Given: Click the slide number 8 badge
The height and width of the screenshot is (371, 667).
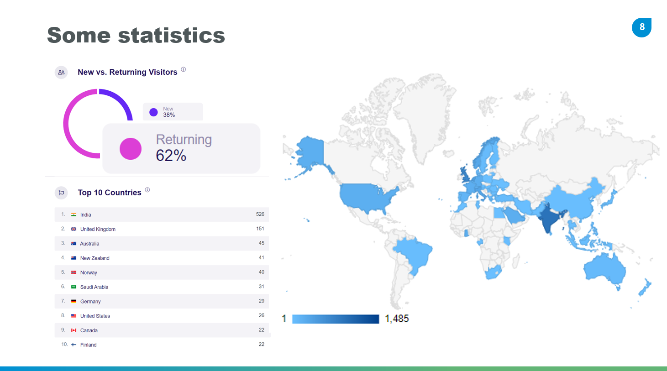Looking at the screenshot, I should click(641, 27).
